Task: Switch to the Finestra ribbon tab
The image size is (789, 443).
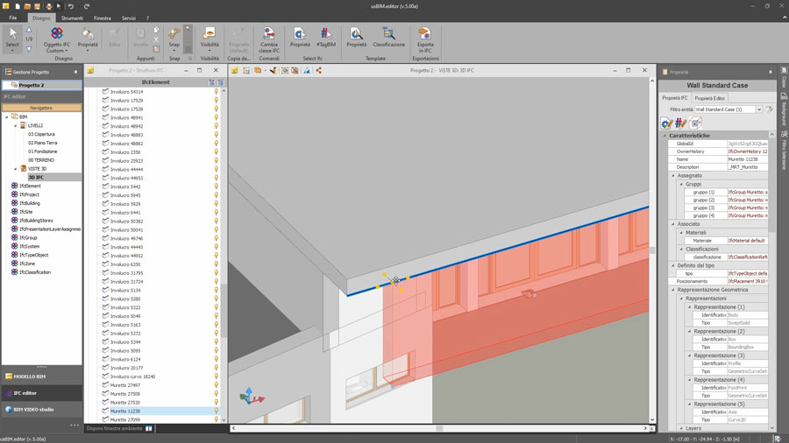Action: [103, 18]
